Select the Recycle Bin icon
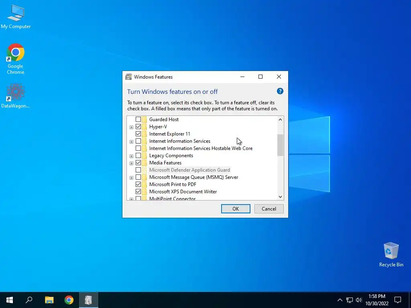 coord(391,254)
